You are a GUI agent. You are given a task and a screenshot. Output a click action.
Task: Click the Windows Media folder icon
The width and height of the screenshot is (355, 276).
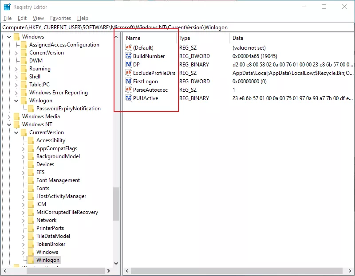[x=17, y=117]
